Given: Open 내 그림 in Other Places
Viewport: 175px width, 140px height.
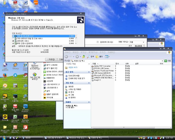Looking at the screenshot, I should (71, 95).
